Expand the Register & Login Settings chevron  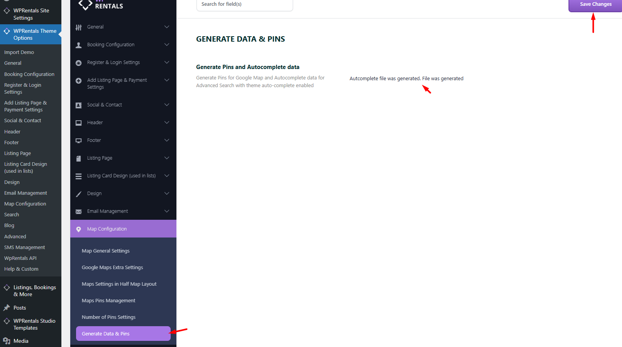pos(167,62)
